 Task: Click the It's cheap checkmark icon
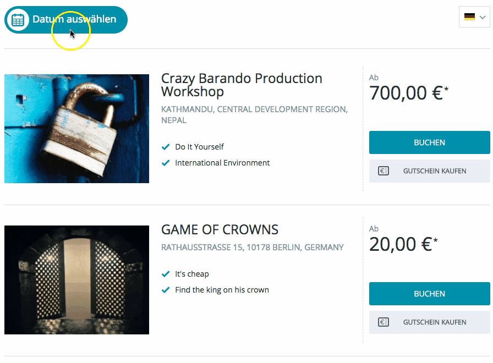(166, 274)
